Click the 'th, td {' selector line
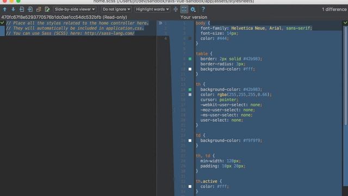 [205, 156]
